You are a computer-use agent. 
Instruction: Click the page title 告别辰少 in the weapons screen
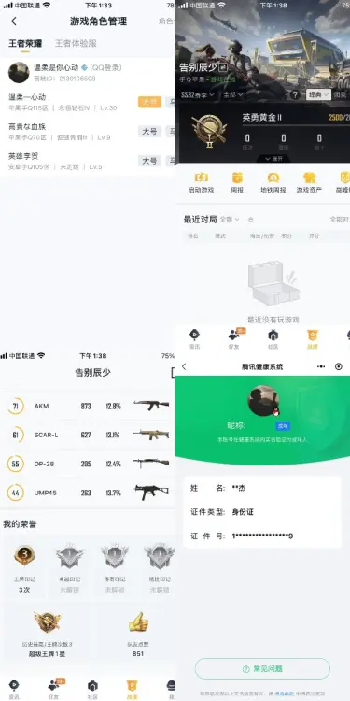tap(92, 372)
